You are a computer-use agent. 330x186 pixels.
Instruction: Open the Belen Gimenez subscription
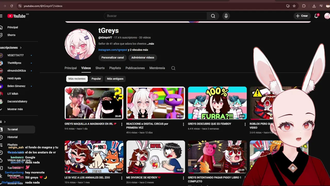tap(16, 86)
